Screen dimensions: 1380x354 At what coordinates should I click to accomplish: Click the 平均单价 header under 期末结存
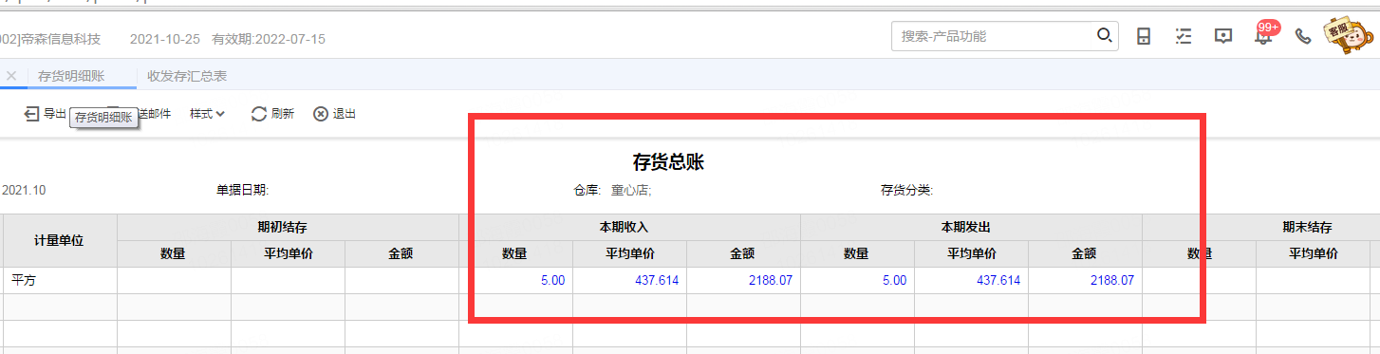click(x=1314, y=254)
